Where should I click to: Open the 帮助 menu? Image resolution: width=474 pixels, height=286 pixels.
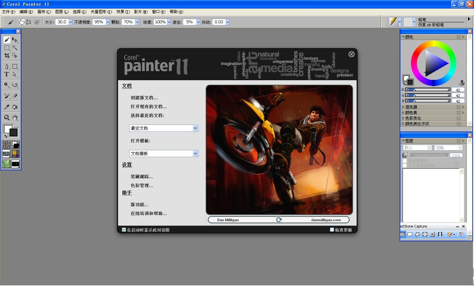pos(176,12)
